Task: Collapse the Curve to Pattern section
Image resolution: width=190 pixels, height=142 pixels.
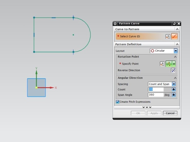Action: click(x=177, y=29)
